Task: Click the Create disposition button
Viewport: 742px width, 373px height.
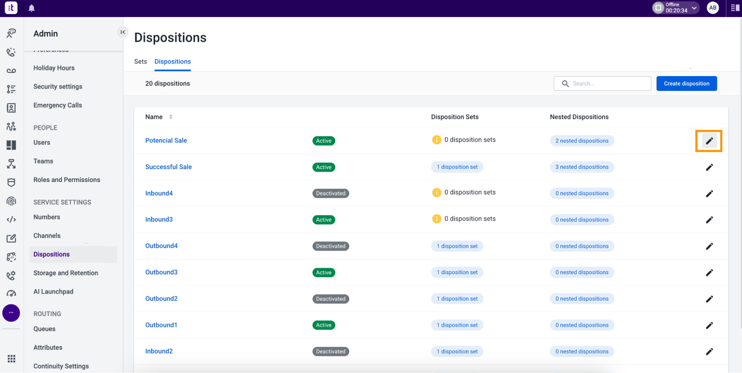Action: tap(686, 84)
